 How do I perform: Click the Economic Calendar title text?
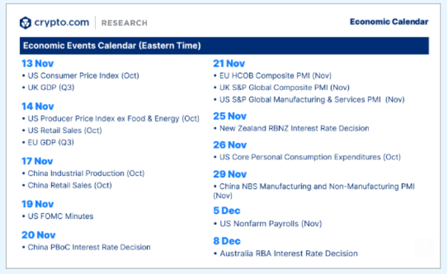pyautogui.click(x=389, y=22)
